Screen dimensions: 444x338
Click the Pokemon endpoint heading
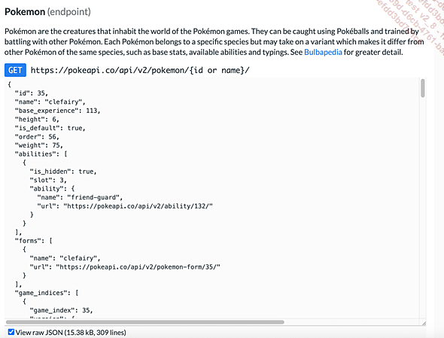tap(47, 11)
